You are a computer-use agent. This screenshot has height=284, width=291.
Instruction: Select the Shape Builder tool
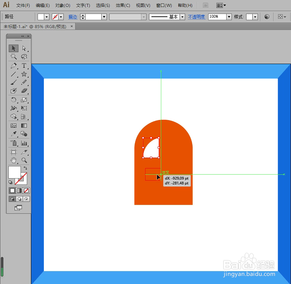point(14,117)
